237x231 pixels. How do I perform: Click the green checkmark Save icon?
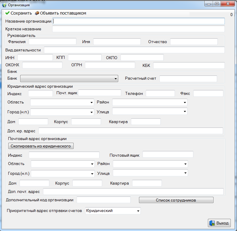[7, 13]
